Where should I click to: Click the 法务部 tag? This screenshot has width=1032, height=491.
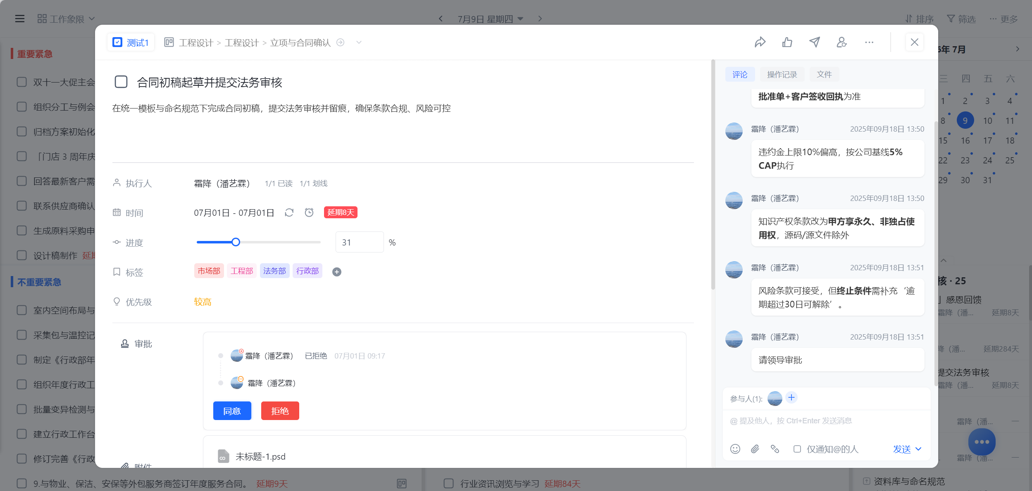(x=275, y=271)
